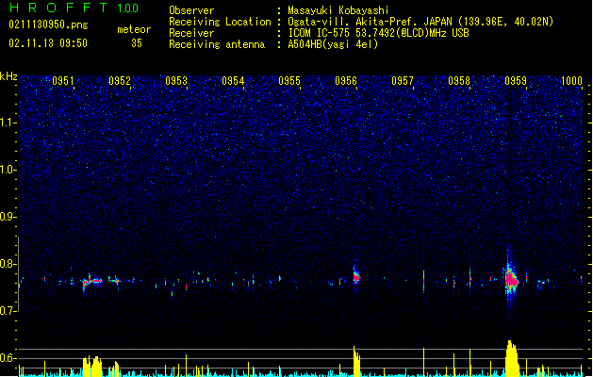Image resolution: width=593 pixels, height=377 pixels.
Task: Click the kHz axis unit label
Action: click(8, 76)
